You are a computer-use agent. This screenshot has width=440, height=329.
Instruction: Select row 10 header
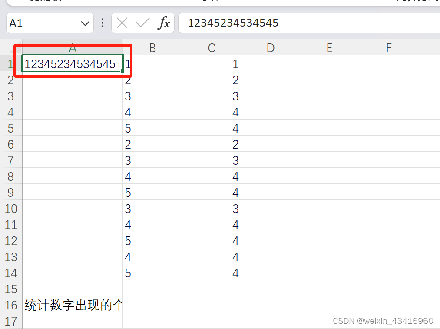pyautogui.click(x=11, y=209)
